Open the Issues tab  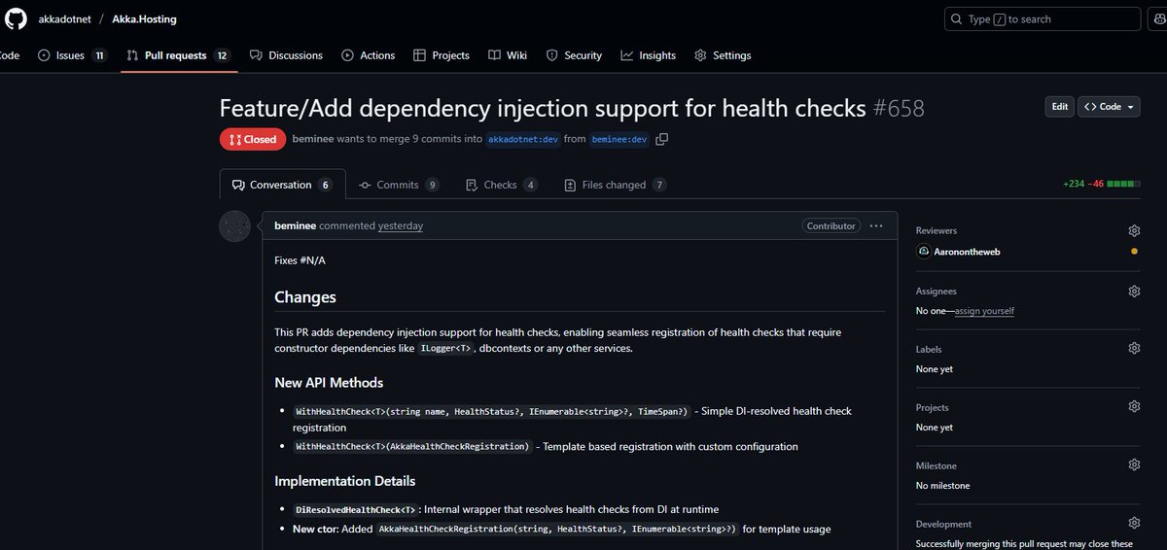[x=72, y=55]
